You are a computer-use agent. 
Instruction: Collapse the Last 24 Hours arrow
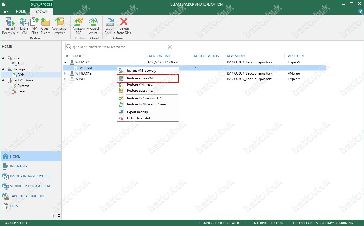pos(3,80)
